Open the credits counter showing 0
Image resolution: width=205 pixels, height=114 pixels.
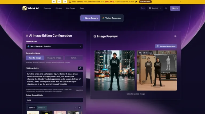pos(143,8)
